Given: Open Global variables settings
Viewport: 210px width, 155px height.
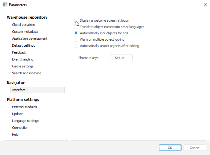Looking at the screenshot, I should (23, 25).
